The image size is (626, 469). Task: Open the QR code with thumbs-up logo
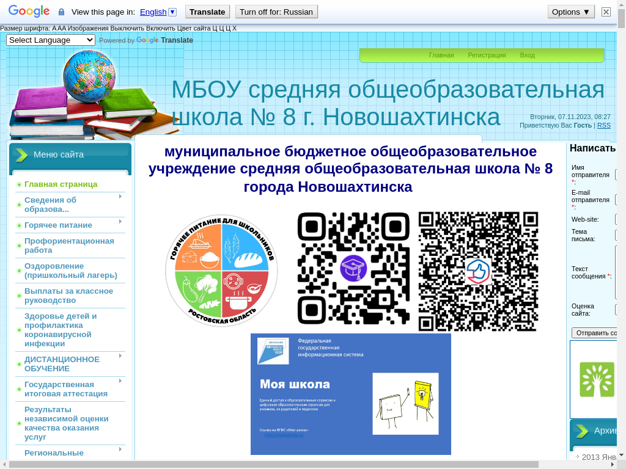(x=478, y=271)
